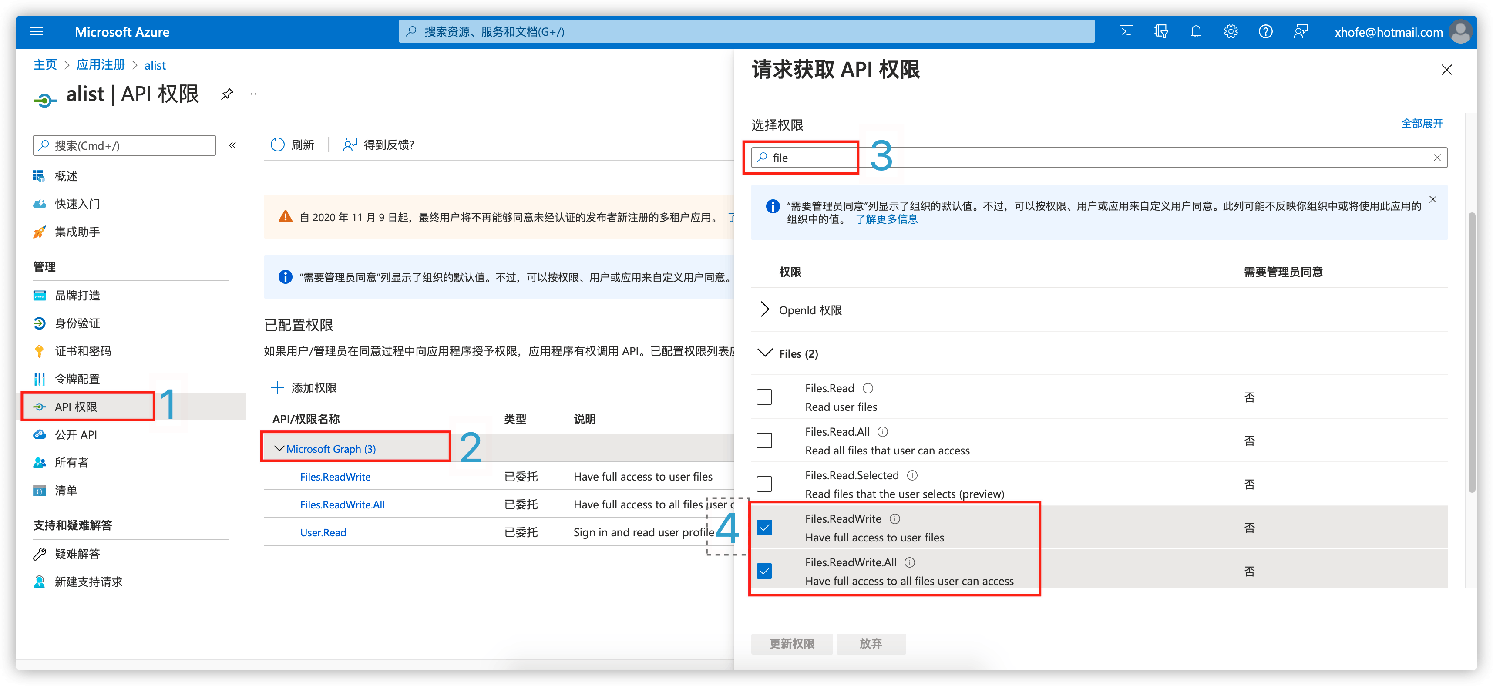Open the Files.ReadWrite permission link
This screenshot has width=1493, height=686.
335,476
